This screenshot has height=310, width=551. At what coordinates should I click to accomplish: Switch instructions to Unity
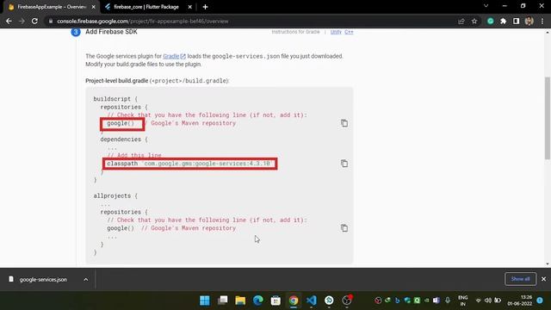[x=336, y=32]
